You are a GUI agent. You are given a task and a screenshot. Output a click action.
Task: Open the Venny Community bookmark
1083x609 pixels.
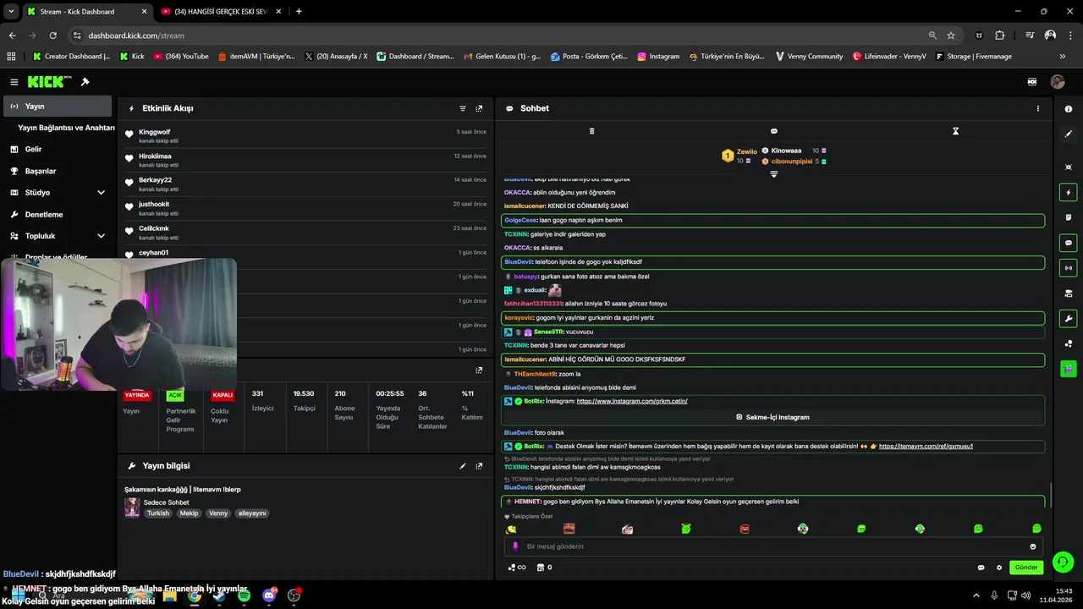coord(809,57)
